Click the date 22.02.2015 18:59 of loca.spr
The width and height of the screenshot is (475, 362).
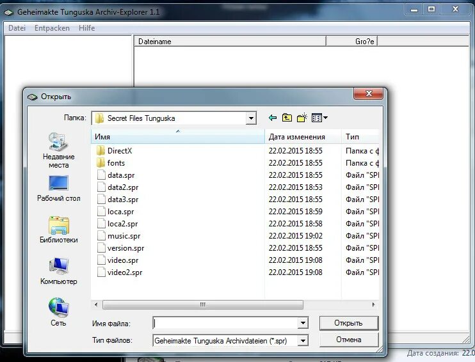[295, 211]
